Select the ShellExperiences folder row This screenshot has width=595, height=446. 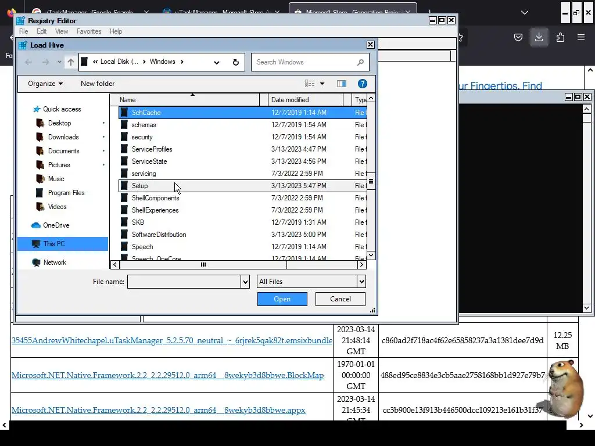(x=242, y=210)
